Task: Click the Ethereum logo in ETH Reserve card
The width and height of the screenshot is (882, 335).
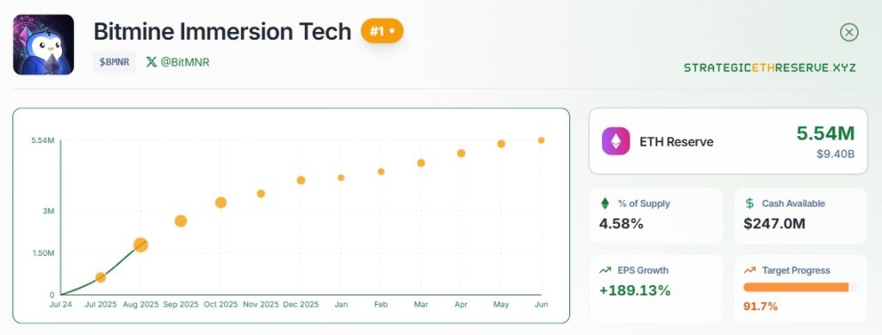Action: pos(616,141)
